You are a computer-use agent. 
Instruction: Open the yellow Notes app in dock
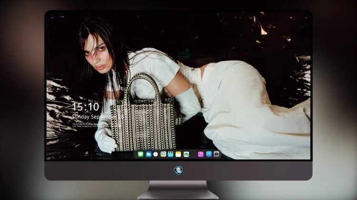[x=178, y=155]
